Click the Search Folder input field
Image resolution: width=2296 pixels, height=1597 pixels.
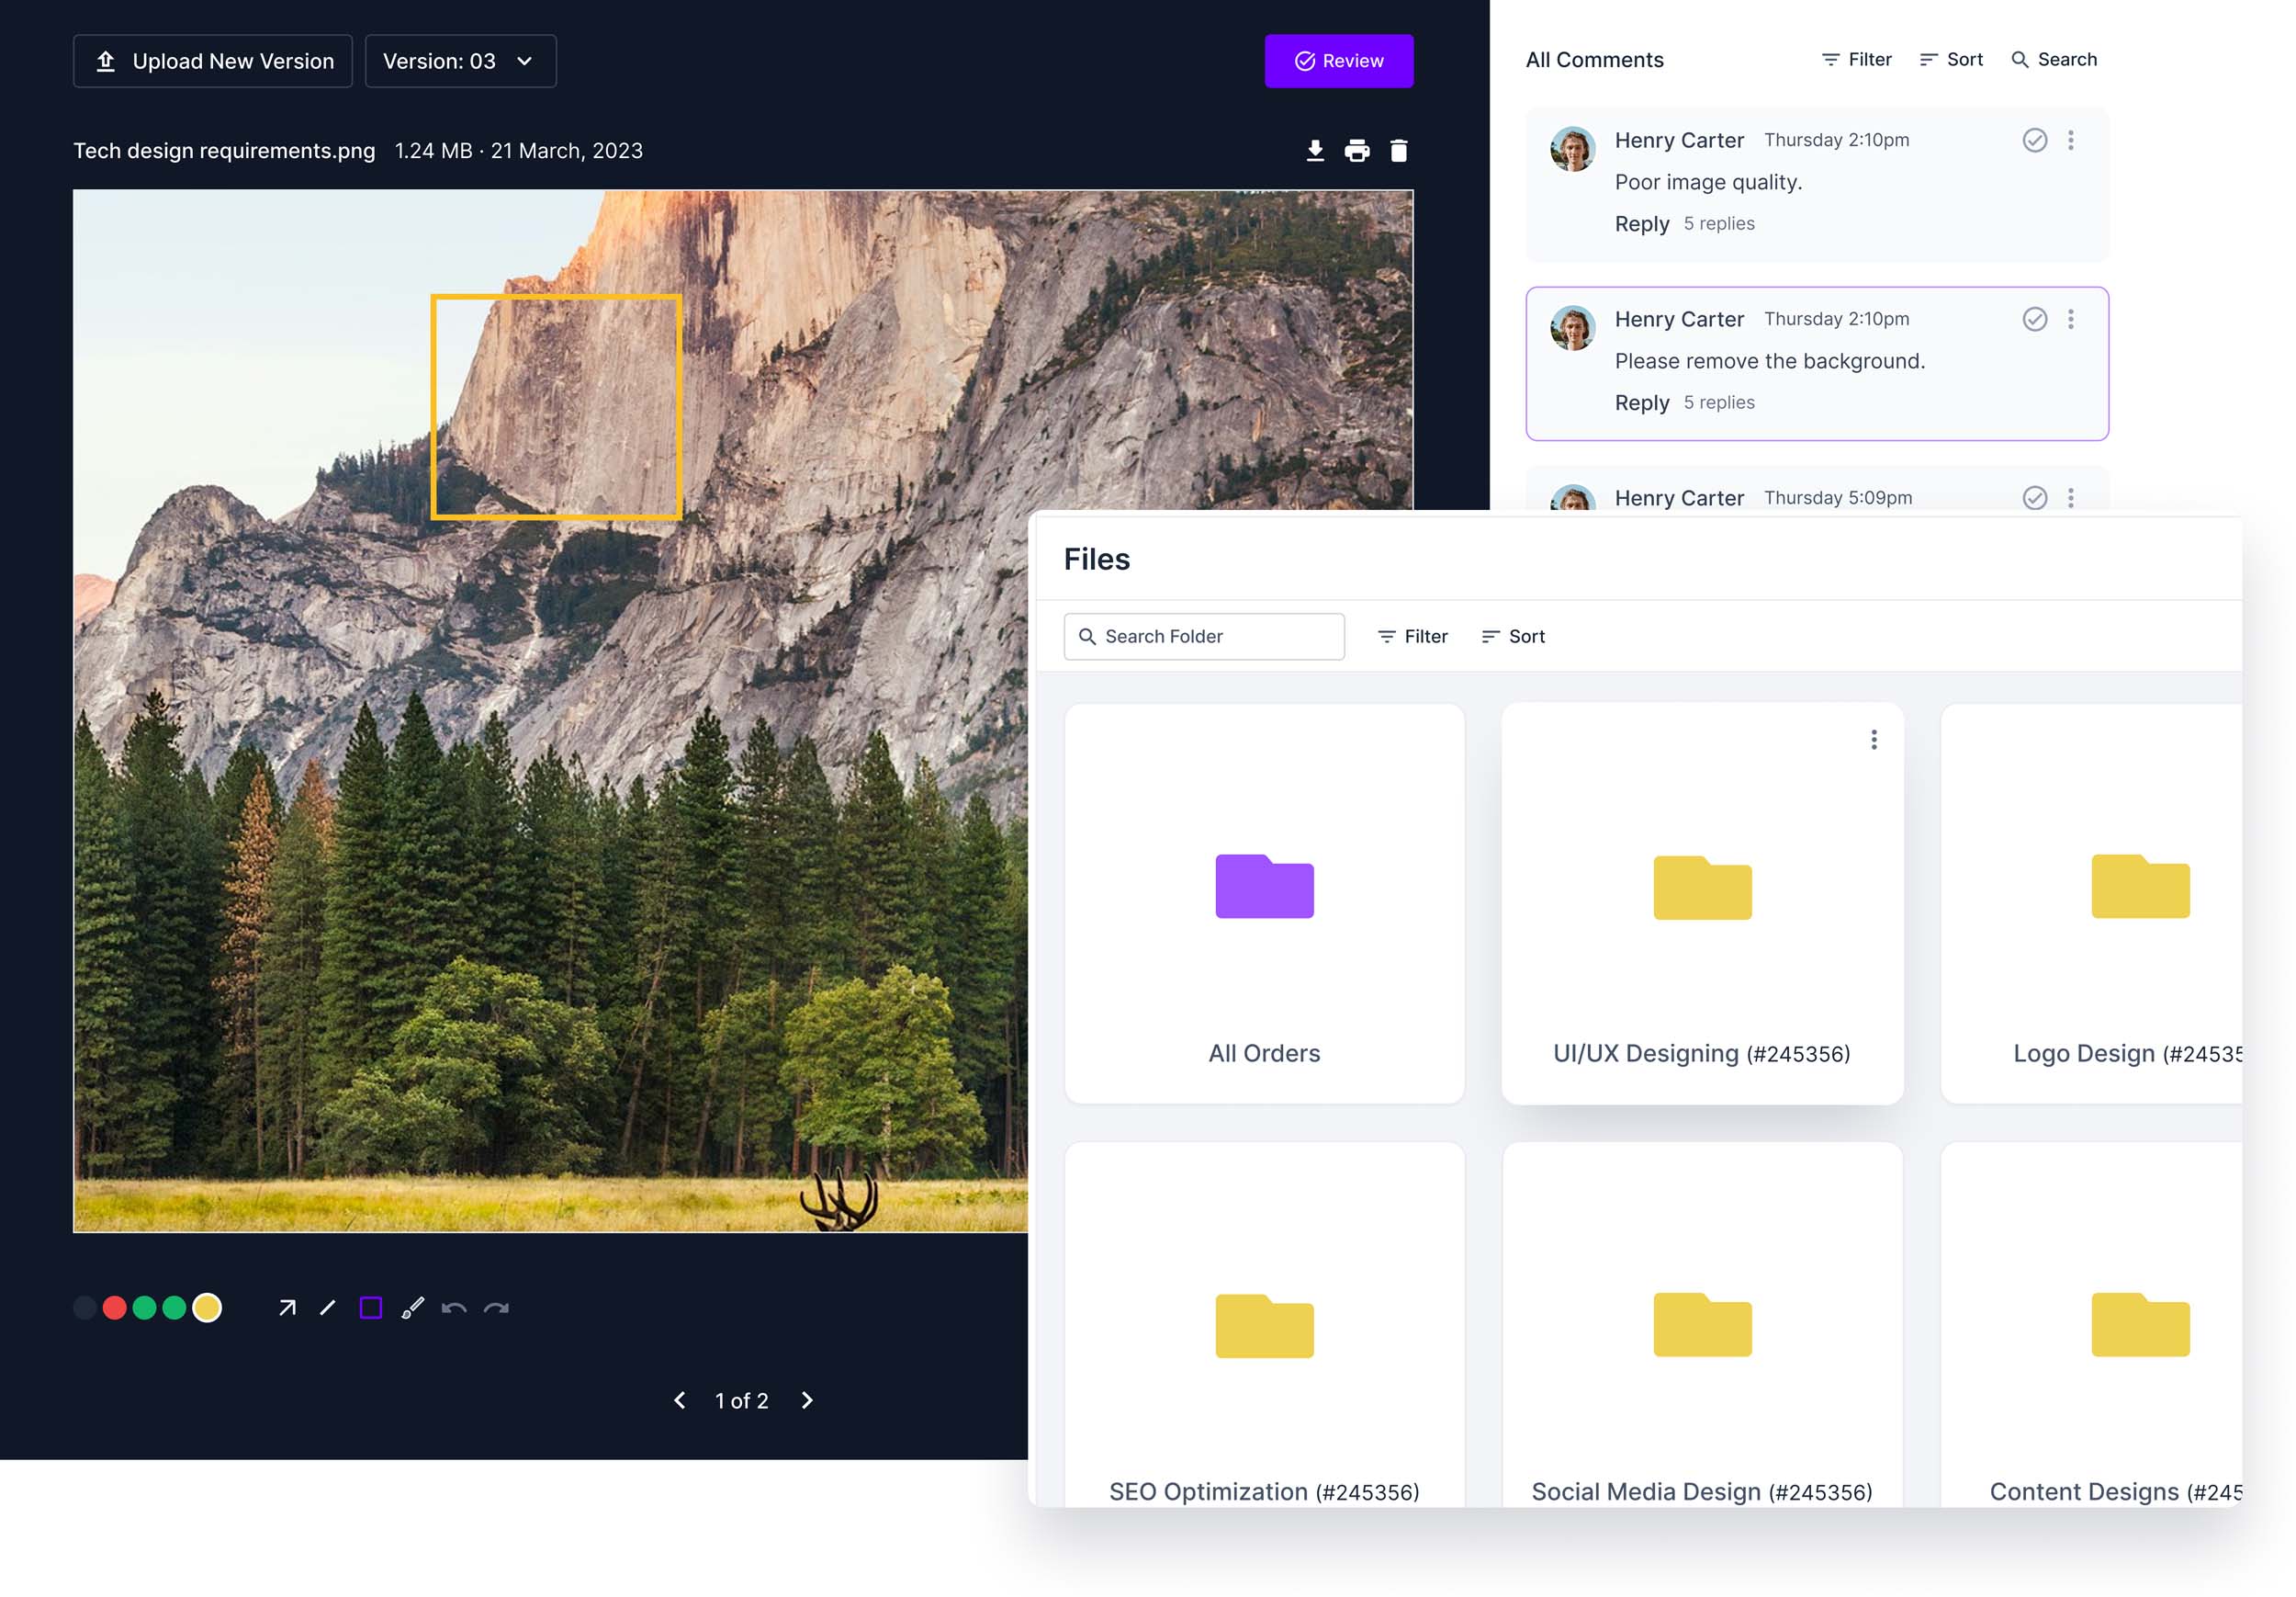pos(1204,637)
